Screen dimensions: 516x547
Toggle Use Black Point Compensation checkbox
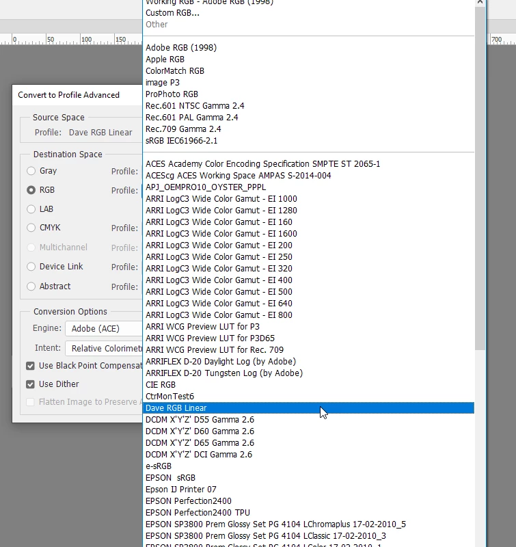tap(30, 366)
